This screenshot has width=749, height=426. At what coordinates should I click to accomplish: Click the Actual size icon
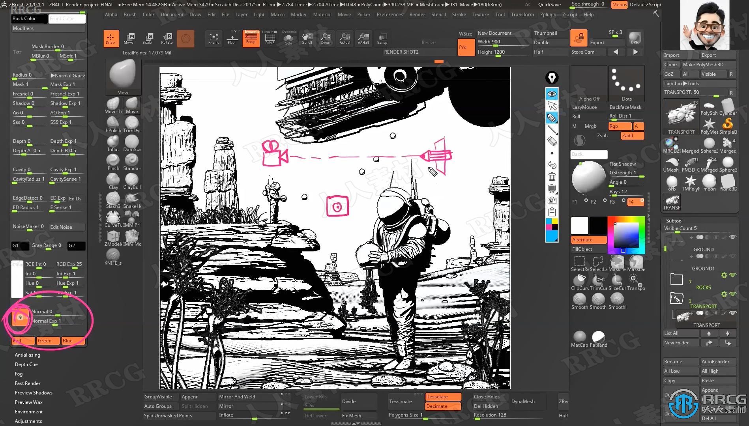pyautogui.click(x=345, y=38)
